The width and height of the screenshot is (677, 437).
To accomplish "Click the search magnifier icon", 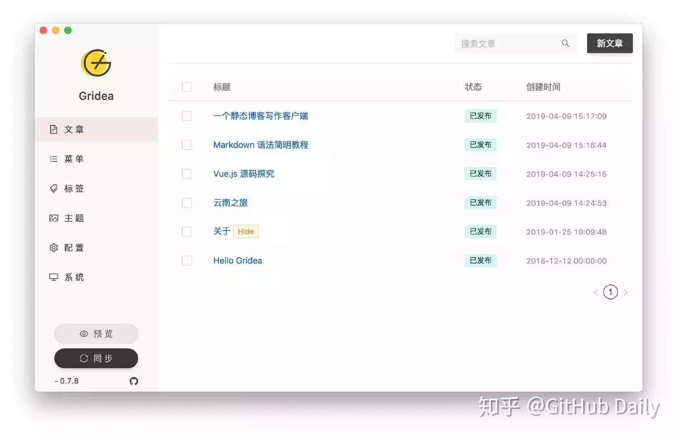I will click(x=565, y=43).
